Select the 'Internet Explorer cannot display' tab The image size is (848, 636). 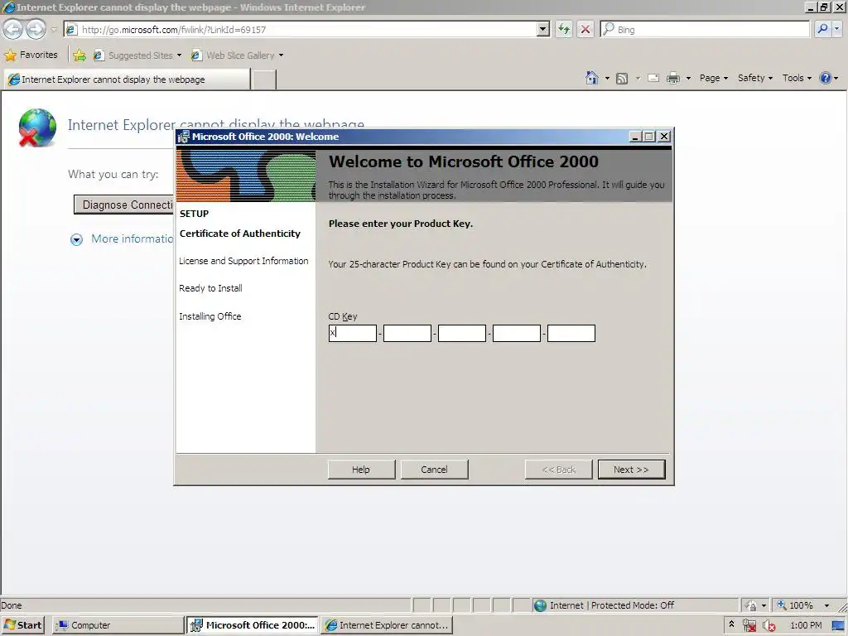[x=127, y=79]
